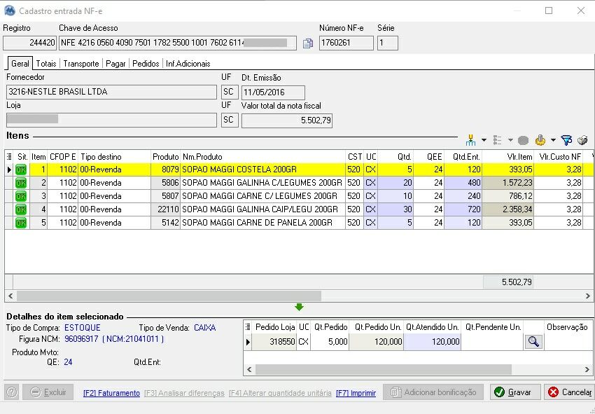Screen dimensions: 595x414
Task: Open the Totais tab
Action: pyautogui.click(x=46, y=64)
